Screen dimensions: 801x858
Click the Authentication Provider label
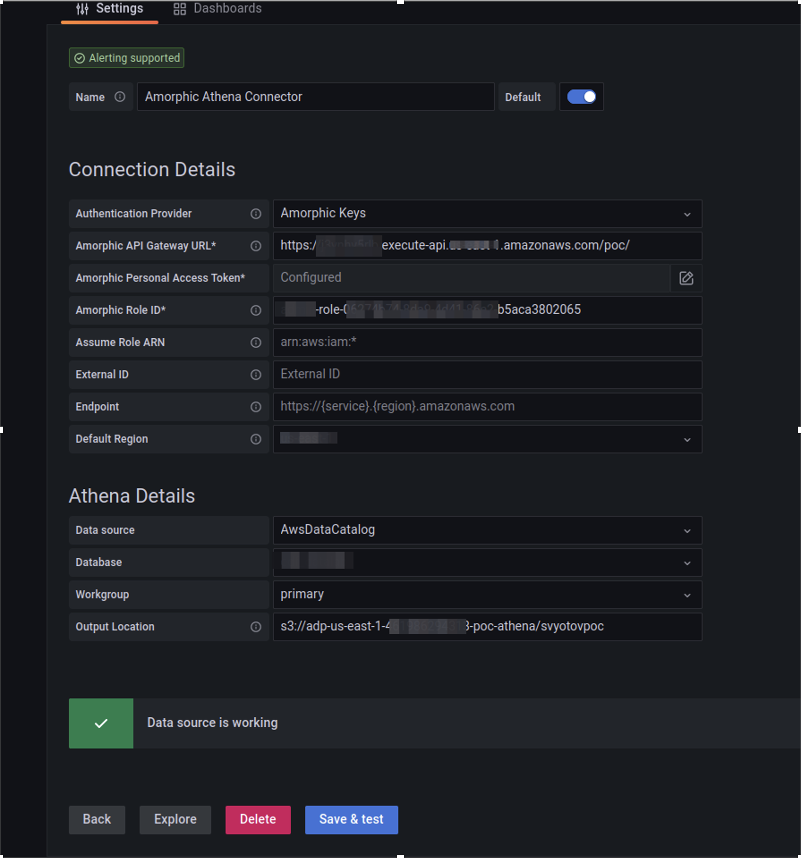coord(133,214)
